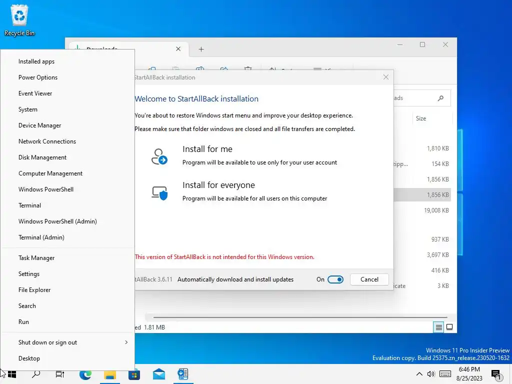
Task: Maximize the File Explorer window
Action: [422, 44]
